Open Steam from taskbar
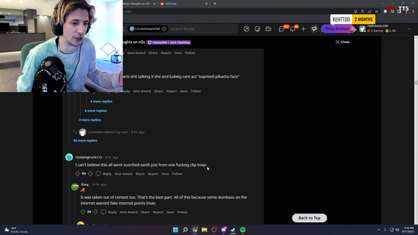418x235 pixels. [x=233, y=230]
